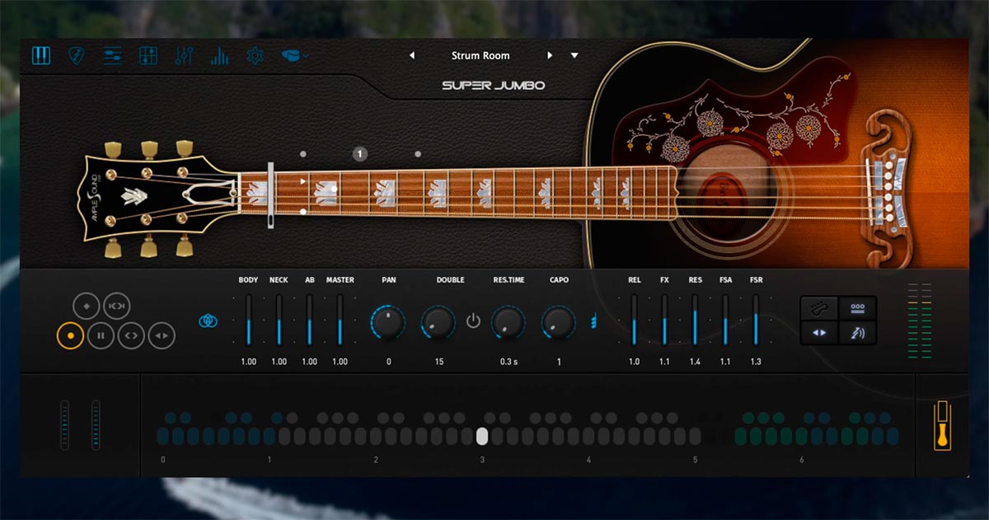
Task: Click the CAPO value 1
Action: (559, 362)
